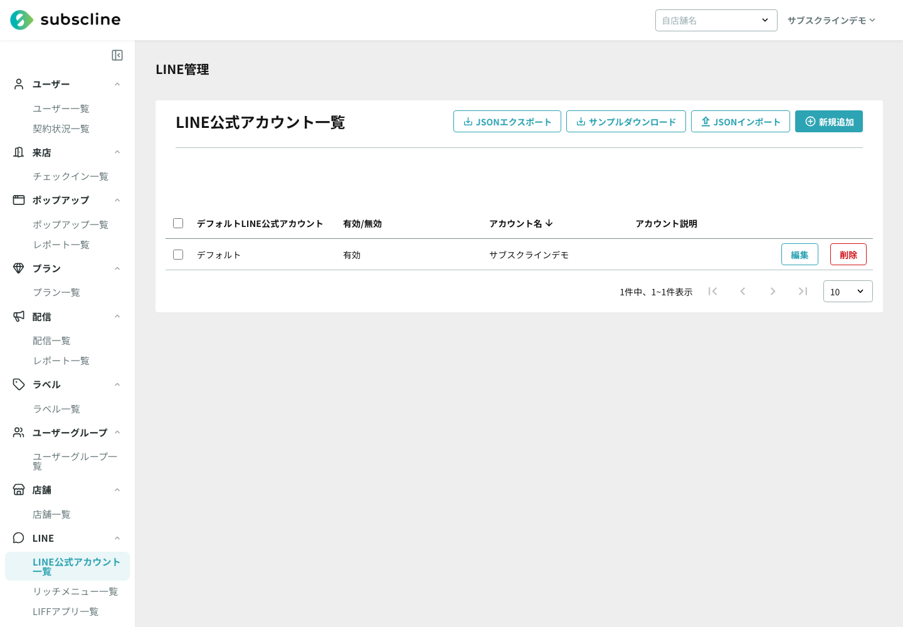Click the プラン diamond icon
903x627 pixels.
click(19, 268)
